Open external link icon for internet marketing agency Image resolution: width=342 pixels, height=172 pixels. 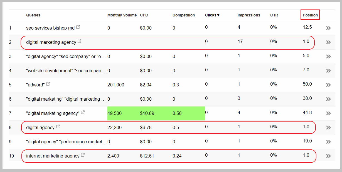point(83,155)
